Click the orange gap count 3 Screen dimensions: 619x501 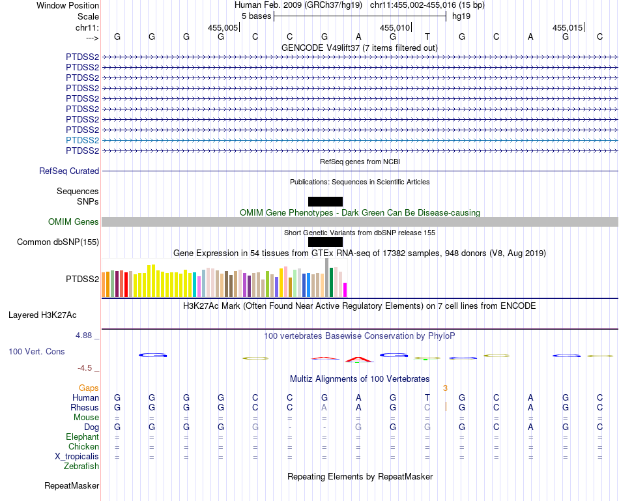pyautogui.click(x=445, y=388)
